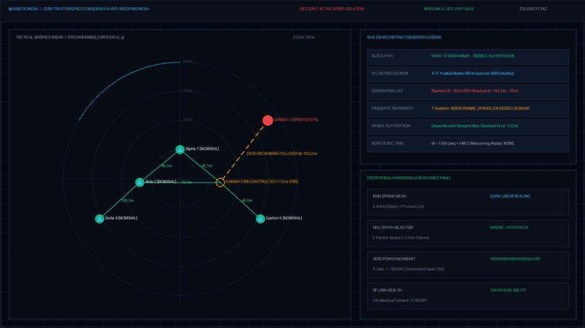Viewport: 585px width, 328px height.
Task: Click the GAMMA-3 [SPOOFED GPS] label
Action: click(x=296, y=120)
